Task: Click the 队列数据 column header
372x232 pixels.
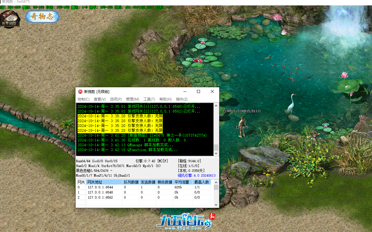Action: [131, 182]
